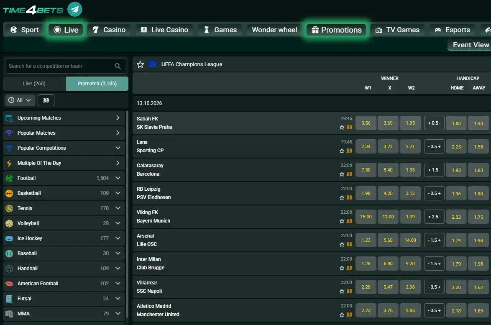Open the Live Casino tab
This screenshot has width=491, height=325.
[164, 30]
